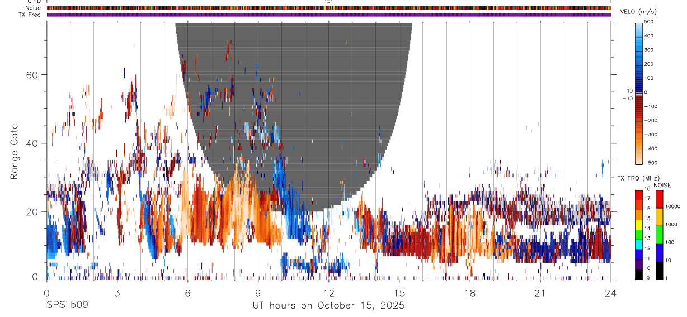
Task: Click the 'SPS b09' label
Action: [x=67, y=306]
